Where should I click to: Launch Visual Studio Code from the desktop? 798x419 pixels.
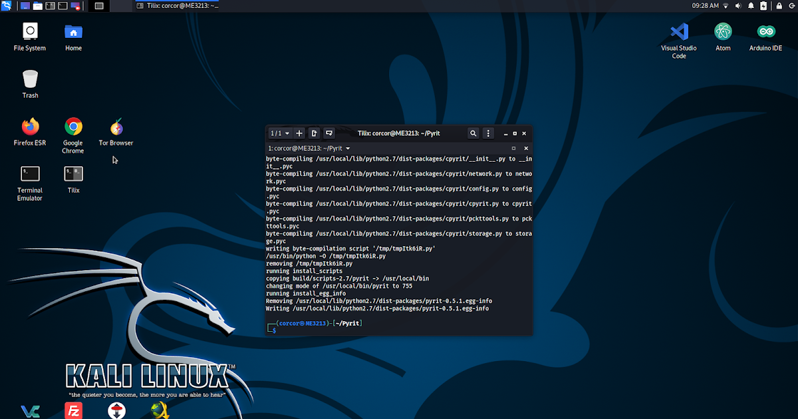pos(679,31)
